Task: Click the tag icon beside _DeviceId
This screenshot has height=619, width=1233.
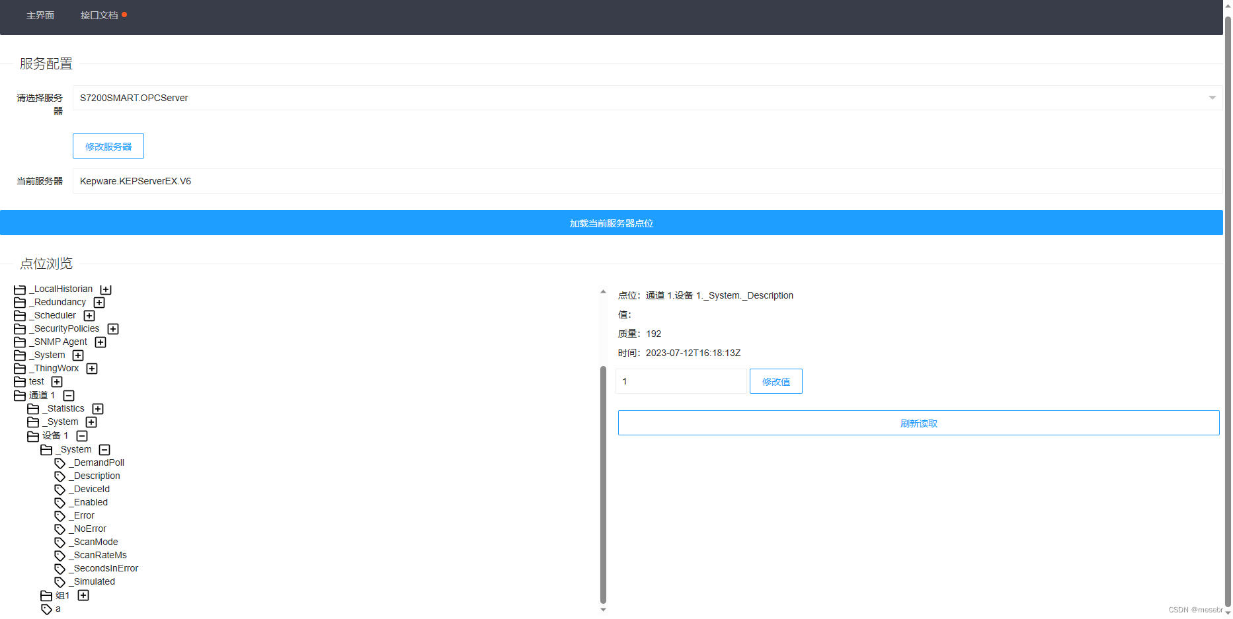Action: [60, 489]
